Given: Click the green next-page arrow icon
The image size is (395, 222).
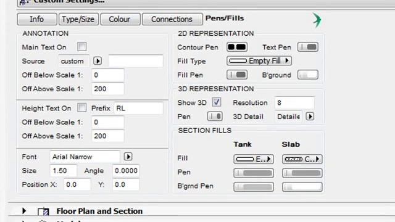Looking at the screenshot, I should (x=317, y=20).
